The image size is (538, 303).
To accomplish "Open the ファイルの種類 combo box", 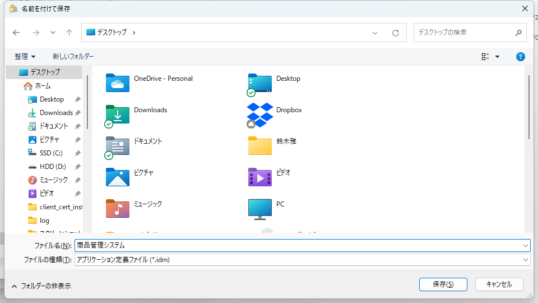I will pos(302,259).
